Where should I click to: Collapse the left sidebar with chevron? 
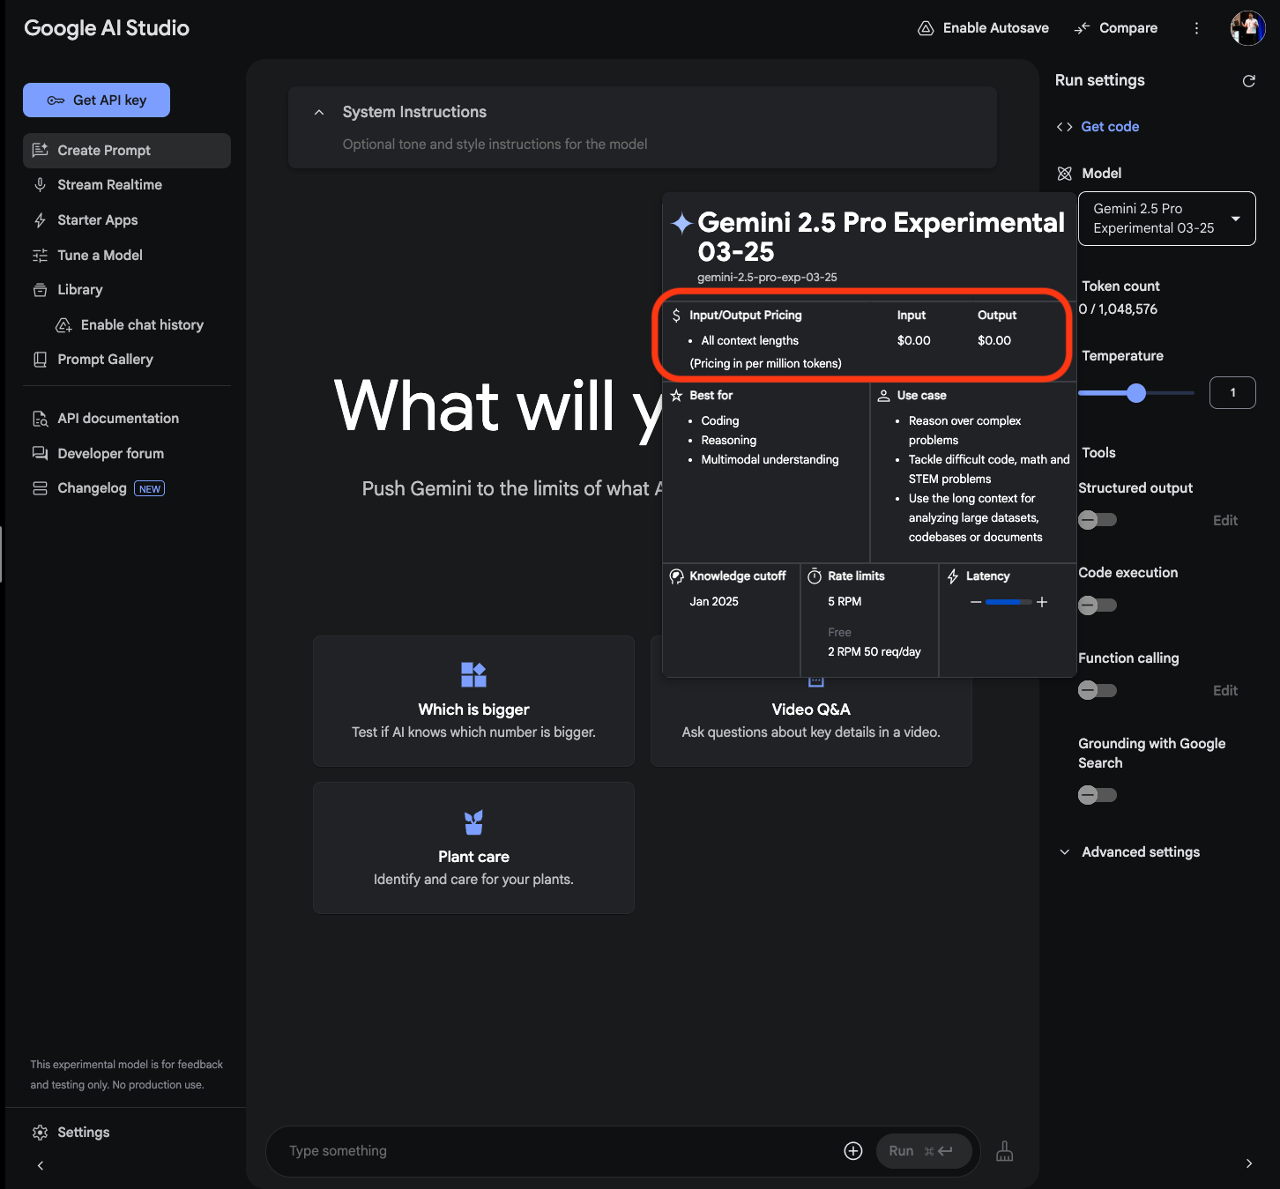(x=41, y=1165)
